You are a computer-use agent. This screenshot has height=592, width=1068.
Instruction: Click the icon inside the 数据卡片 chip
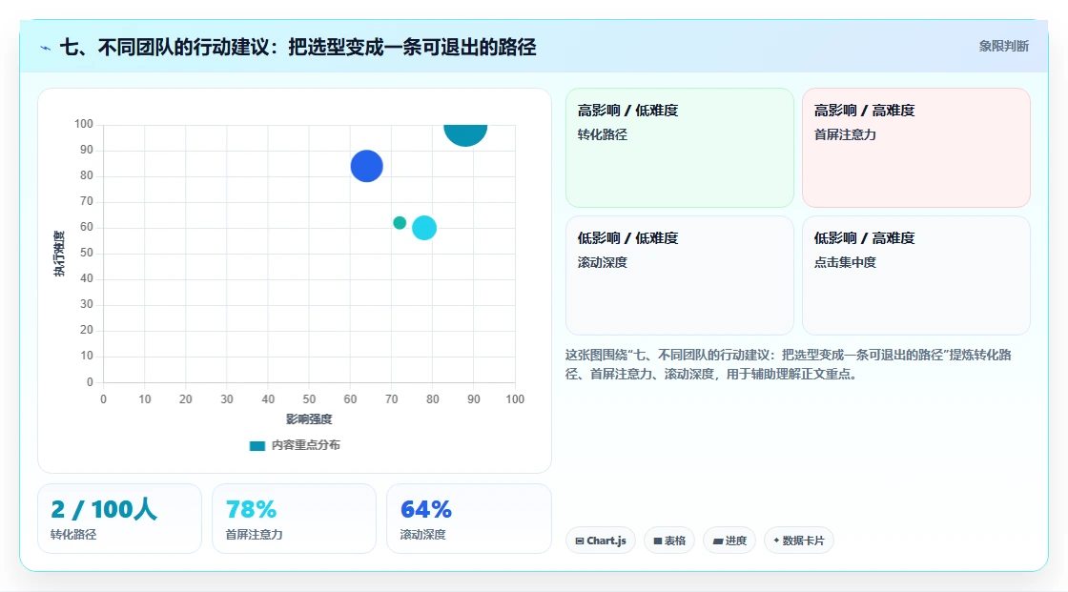tap(776, 541)
